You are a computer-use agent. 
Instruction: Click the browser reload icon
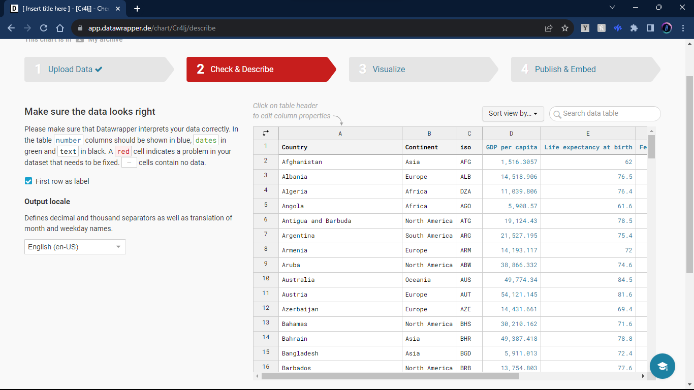tap(44, 28)
